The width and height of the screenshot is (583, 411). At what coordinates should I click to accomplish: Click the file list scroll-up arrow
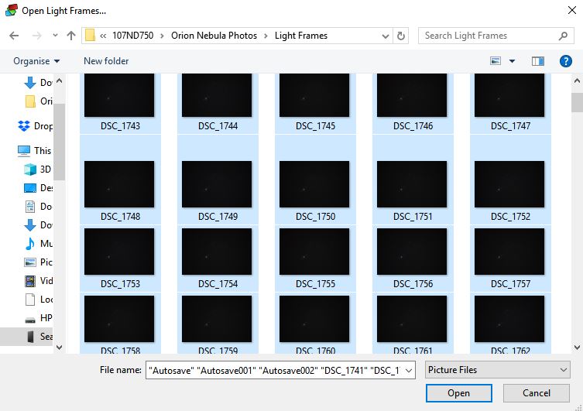[577, 80]
